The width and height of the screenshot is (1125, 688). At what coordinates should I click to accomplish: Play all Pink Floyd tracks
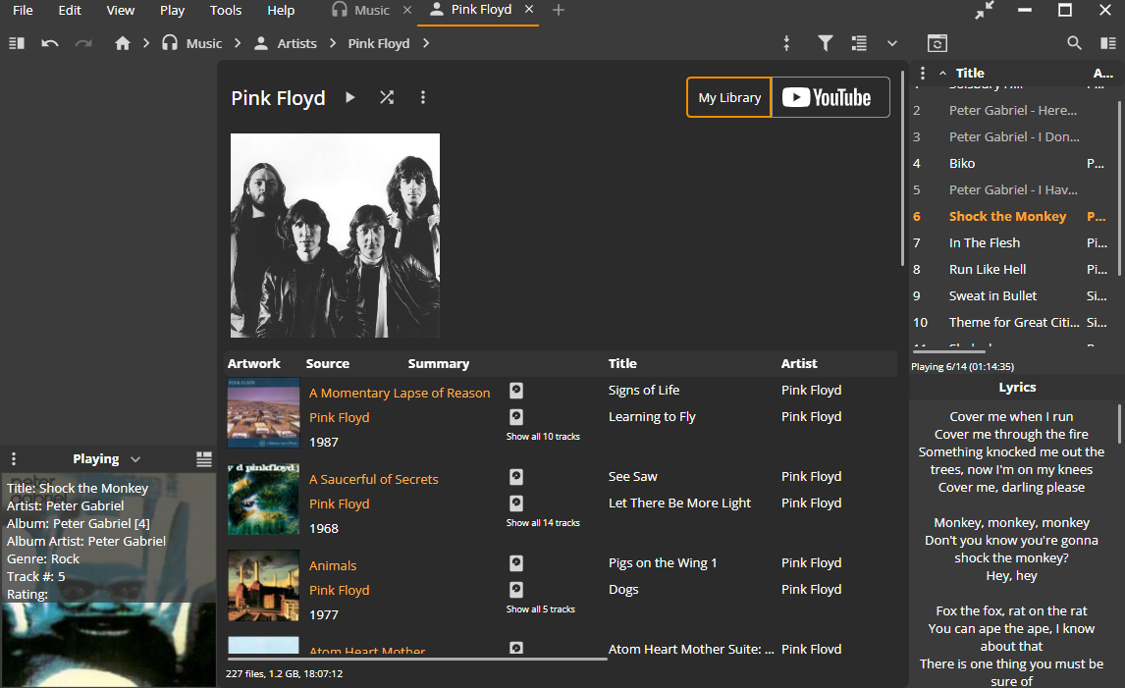(x=350, y=97)
